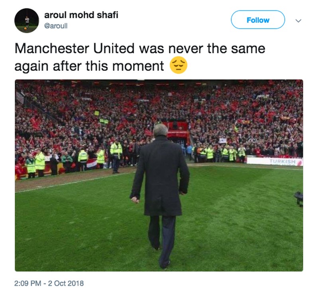Screen dimensions: 319x289
Task: Click the word never in tweet text
Action: [185, 48]
